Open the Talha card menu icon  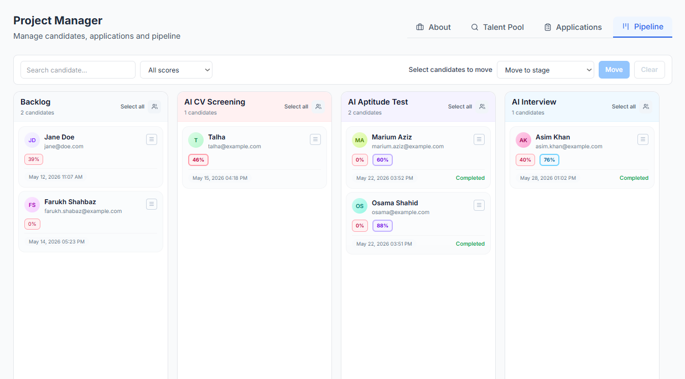(315, 139)
